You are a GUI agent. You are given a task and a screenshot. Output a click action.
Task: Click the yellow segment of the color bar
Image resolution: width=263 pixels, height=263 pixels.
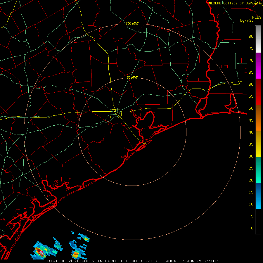pos(258,144)
